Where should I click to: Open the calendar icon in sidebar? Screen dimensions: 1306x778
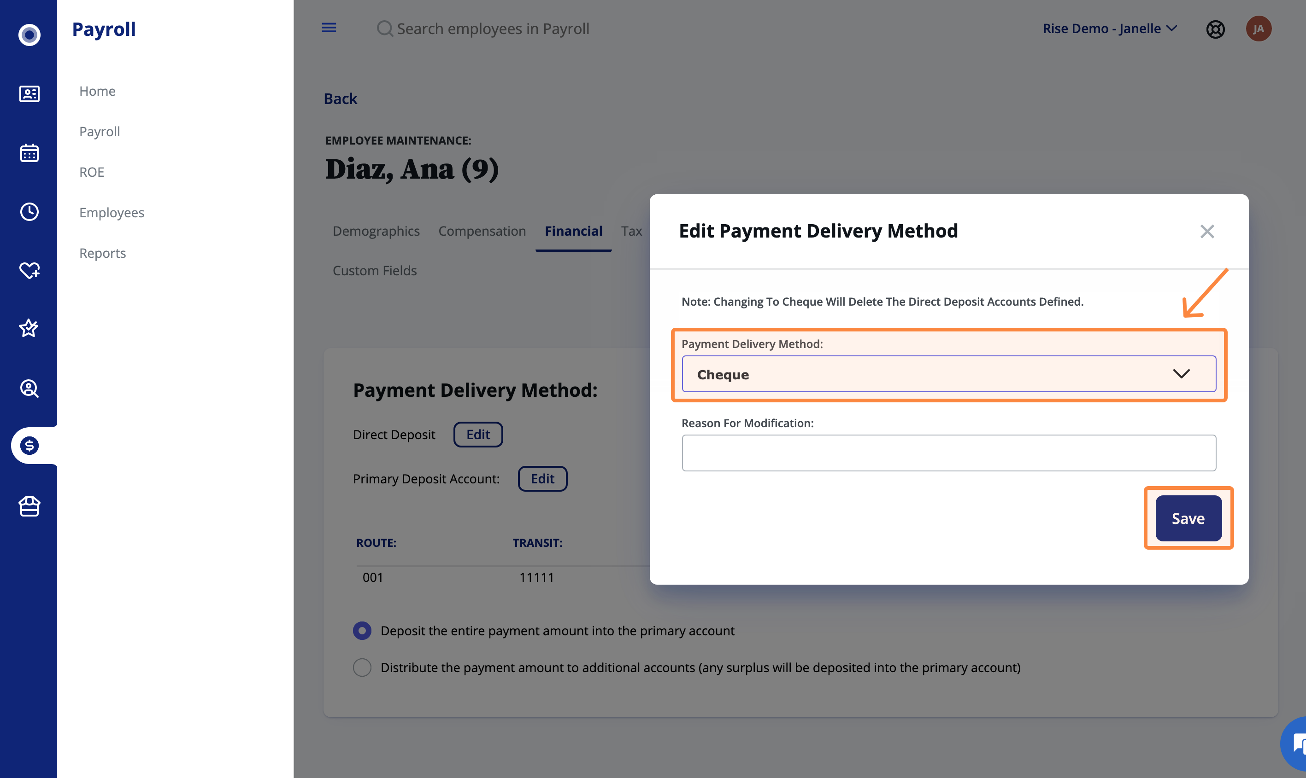[x=29, y=153]
